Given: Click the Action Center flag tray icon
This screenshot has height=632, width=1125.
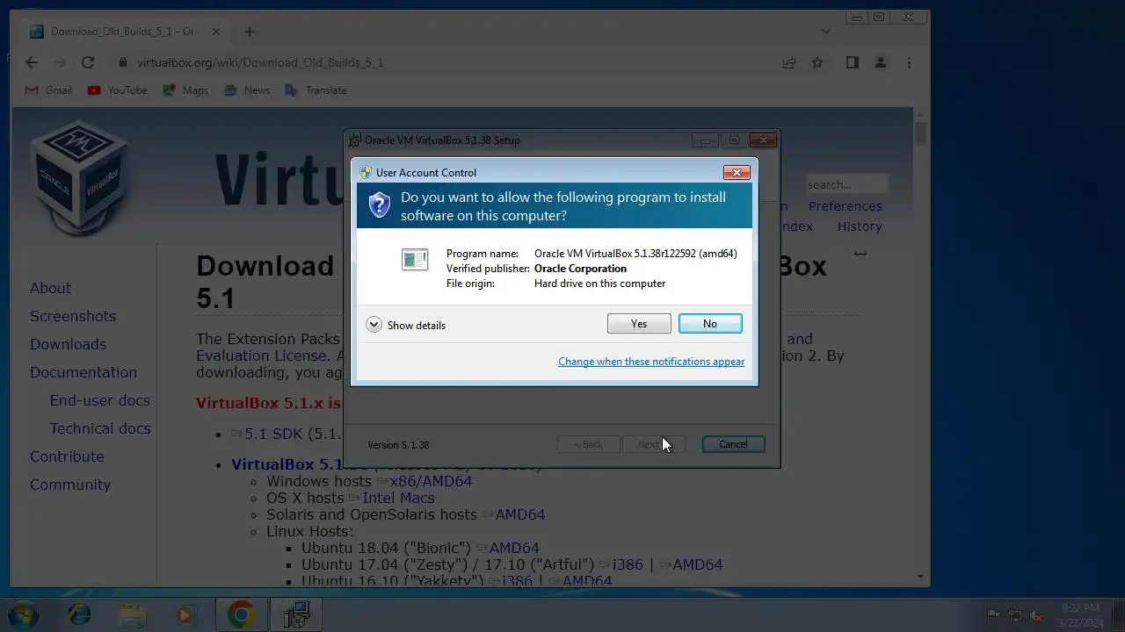Looking at the screenshot, I should coord(993,615).
